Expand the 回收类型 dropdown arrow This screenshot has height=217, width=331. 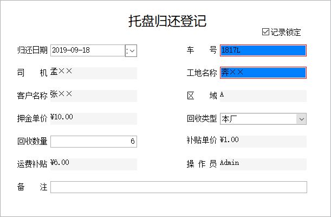(301, 119)
